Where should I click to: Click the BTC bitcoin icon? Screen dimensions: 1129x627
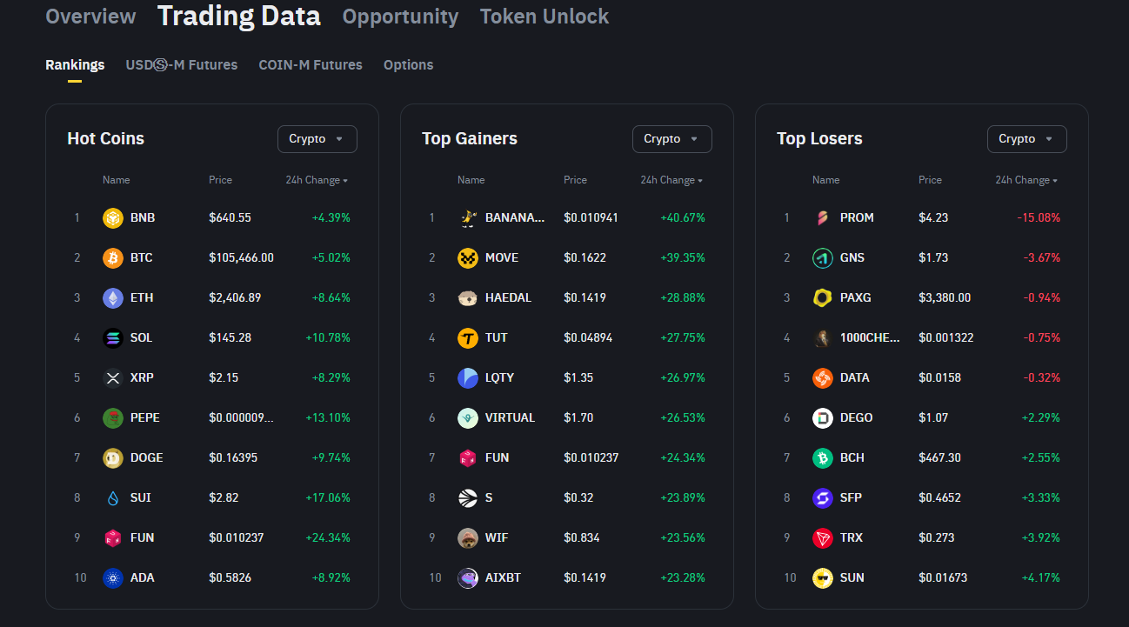[113, 257]
